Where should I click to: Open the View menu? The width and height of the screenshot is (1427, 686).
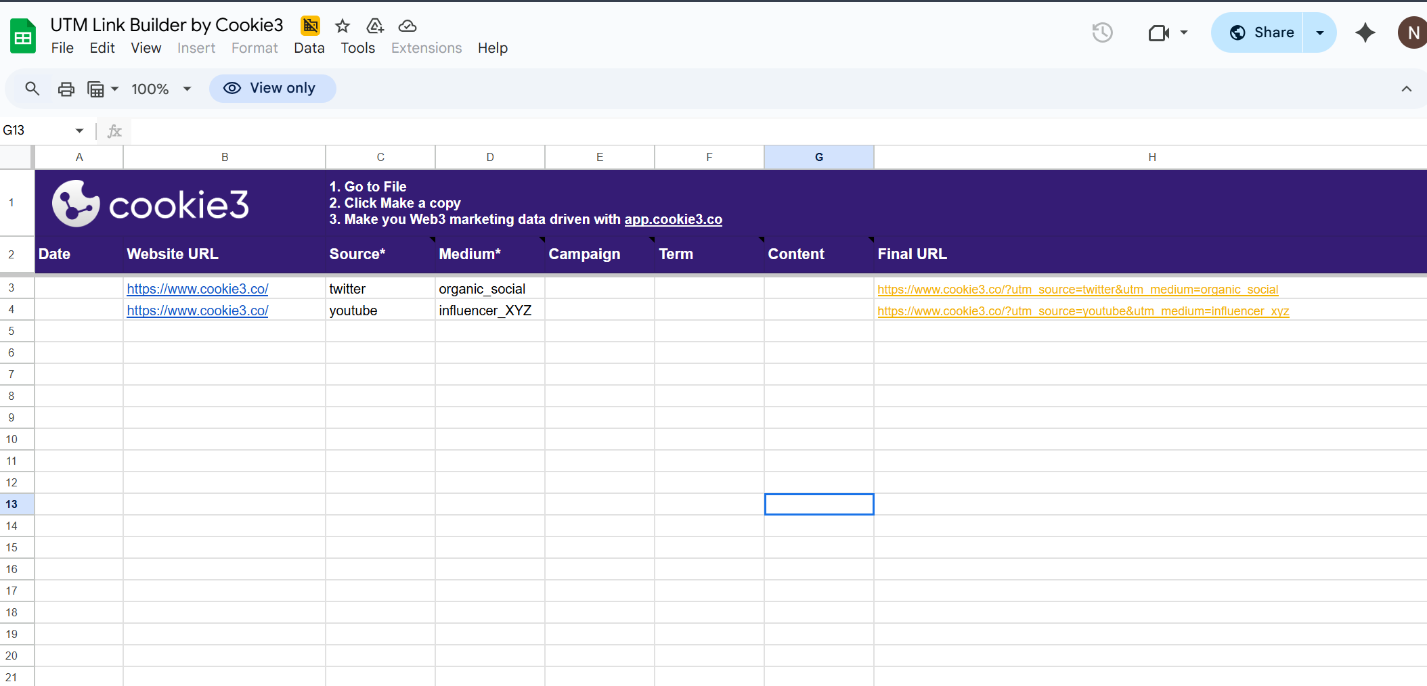pos(146,48)
